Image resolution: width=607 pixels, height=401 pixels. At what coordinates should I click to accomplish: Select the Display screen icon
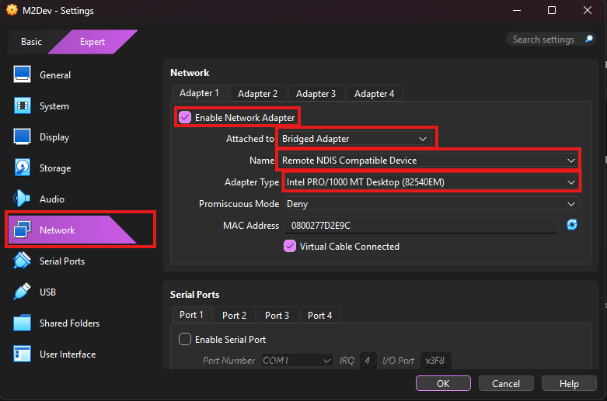point(23,137)
